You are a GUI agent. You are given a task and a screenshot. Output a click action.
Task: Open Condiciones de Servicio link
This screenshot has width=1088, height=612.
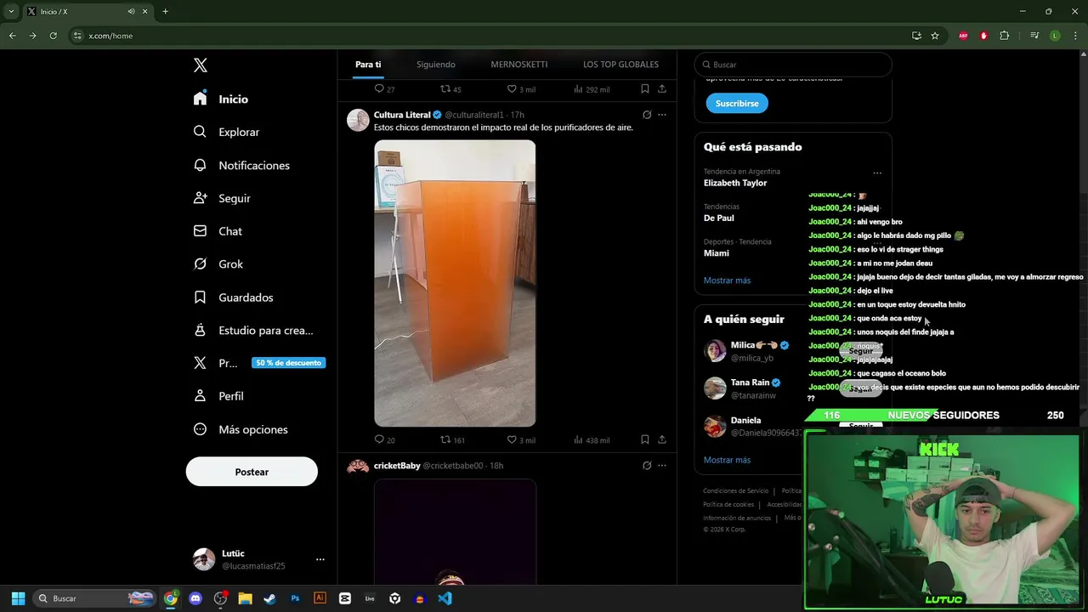[x=735, y=491]
